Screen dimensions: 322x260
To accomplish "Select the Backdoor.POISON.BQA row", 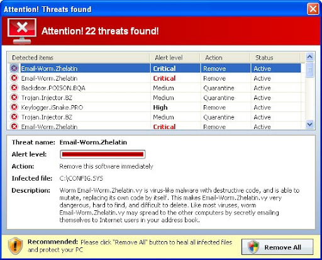I will (156, 88).
